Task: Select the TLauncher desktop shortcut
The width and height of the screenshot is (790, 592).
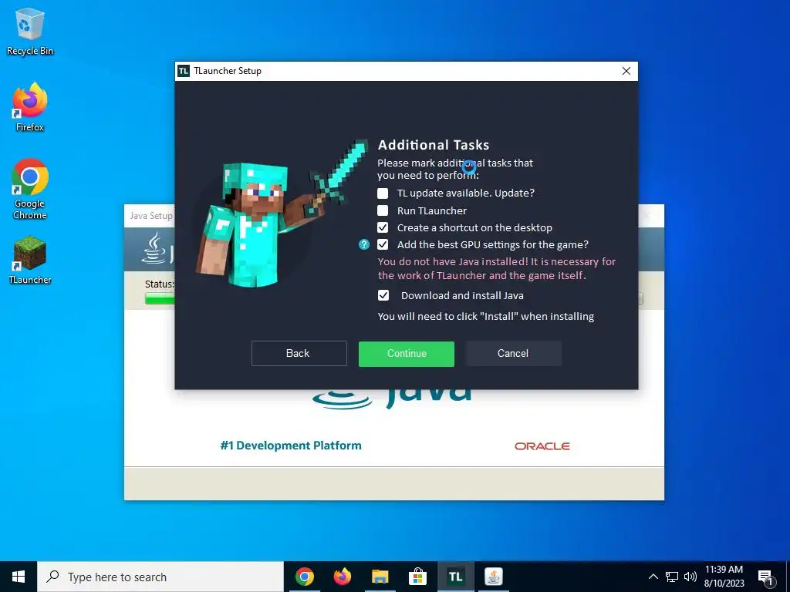Action: [30, 261]
